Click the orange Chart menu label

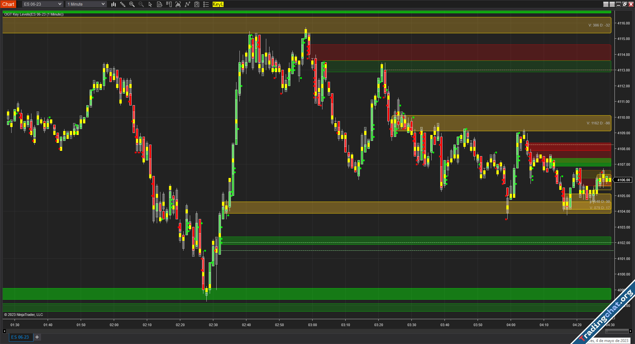8,4
